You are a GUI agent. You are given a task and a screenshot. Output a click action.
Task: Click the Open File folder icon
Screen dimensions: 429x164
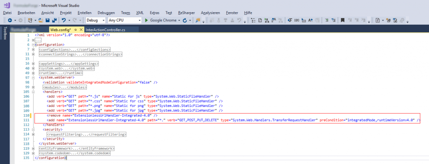[41, 20]
